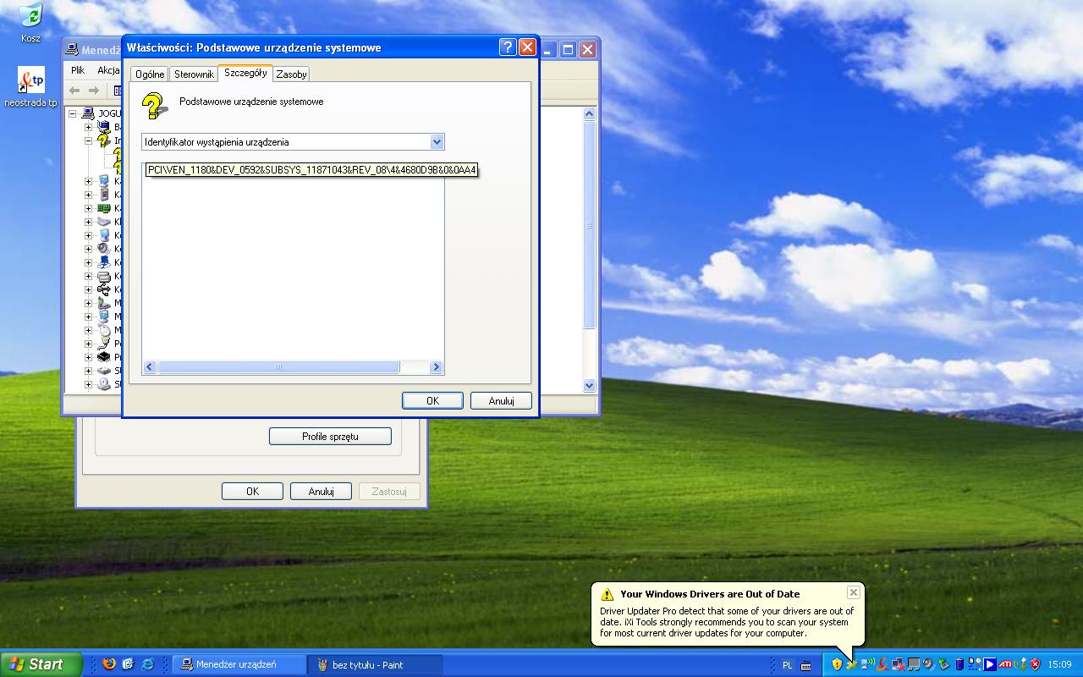Click Anuluj in the device properties dialog
Screen dimensions: 1083x677
pos(501,401)
